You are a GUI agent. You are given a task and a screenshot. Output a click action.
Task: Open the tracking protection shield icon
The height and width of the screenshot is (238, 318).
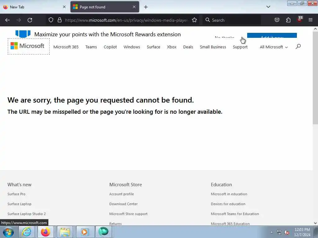pos(51,20)
